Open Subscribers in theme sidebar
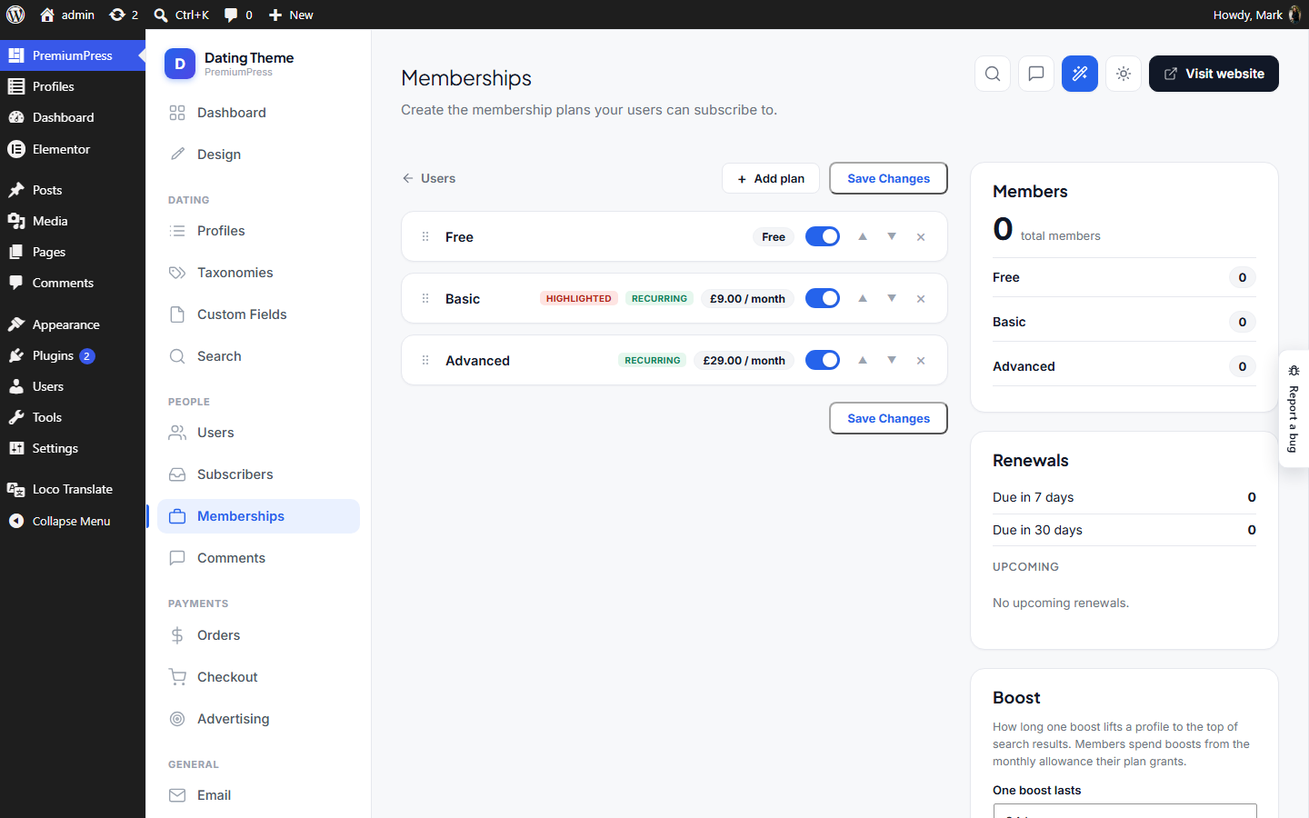This screenshot has width=1309, height=818. [258, 474]
